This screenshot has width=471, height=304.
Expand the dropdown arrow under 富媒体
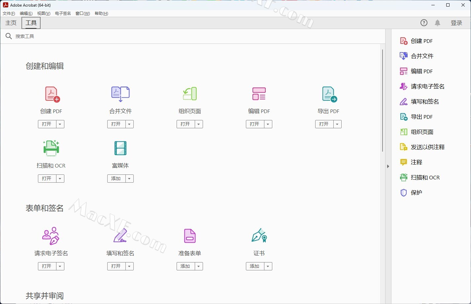point(129,179)
